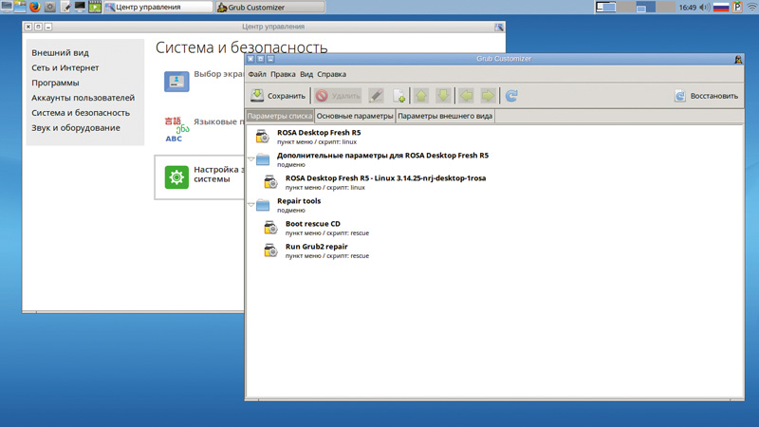
Task: Click the Boot rescue CD script icon
Action: (x=270, y=228)
